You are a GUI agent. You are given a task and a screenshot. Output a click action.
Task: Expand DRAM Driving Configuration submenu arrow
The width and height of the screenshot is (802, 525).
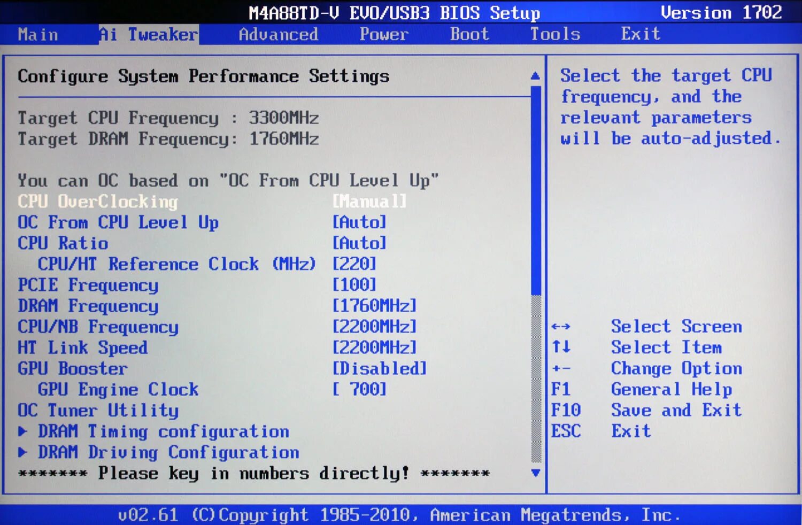(23, 452)
